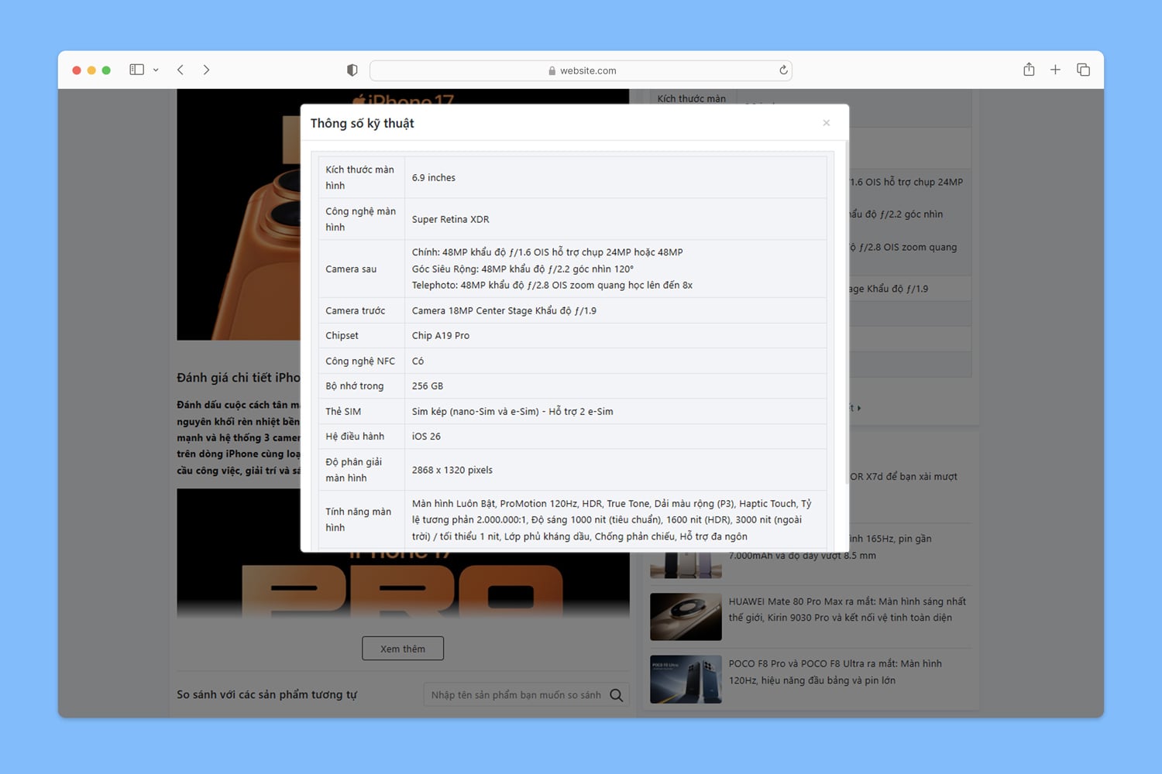This screenshot has height=774, width=1162.
Task: Open the POCO F8 Pro article link
Action: click(834, 672)
